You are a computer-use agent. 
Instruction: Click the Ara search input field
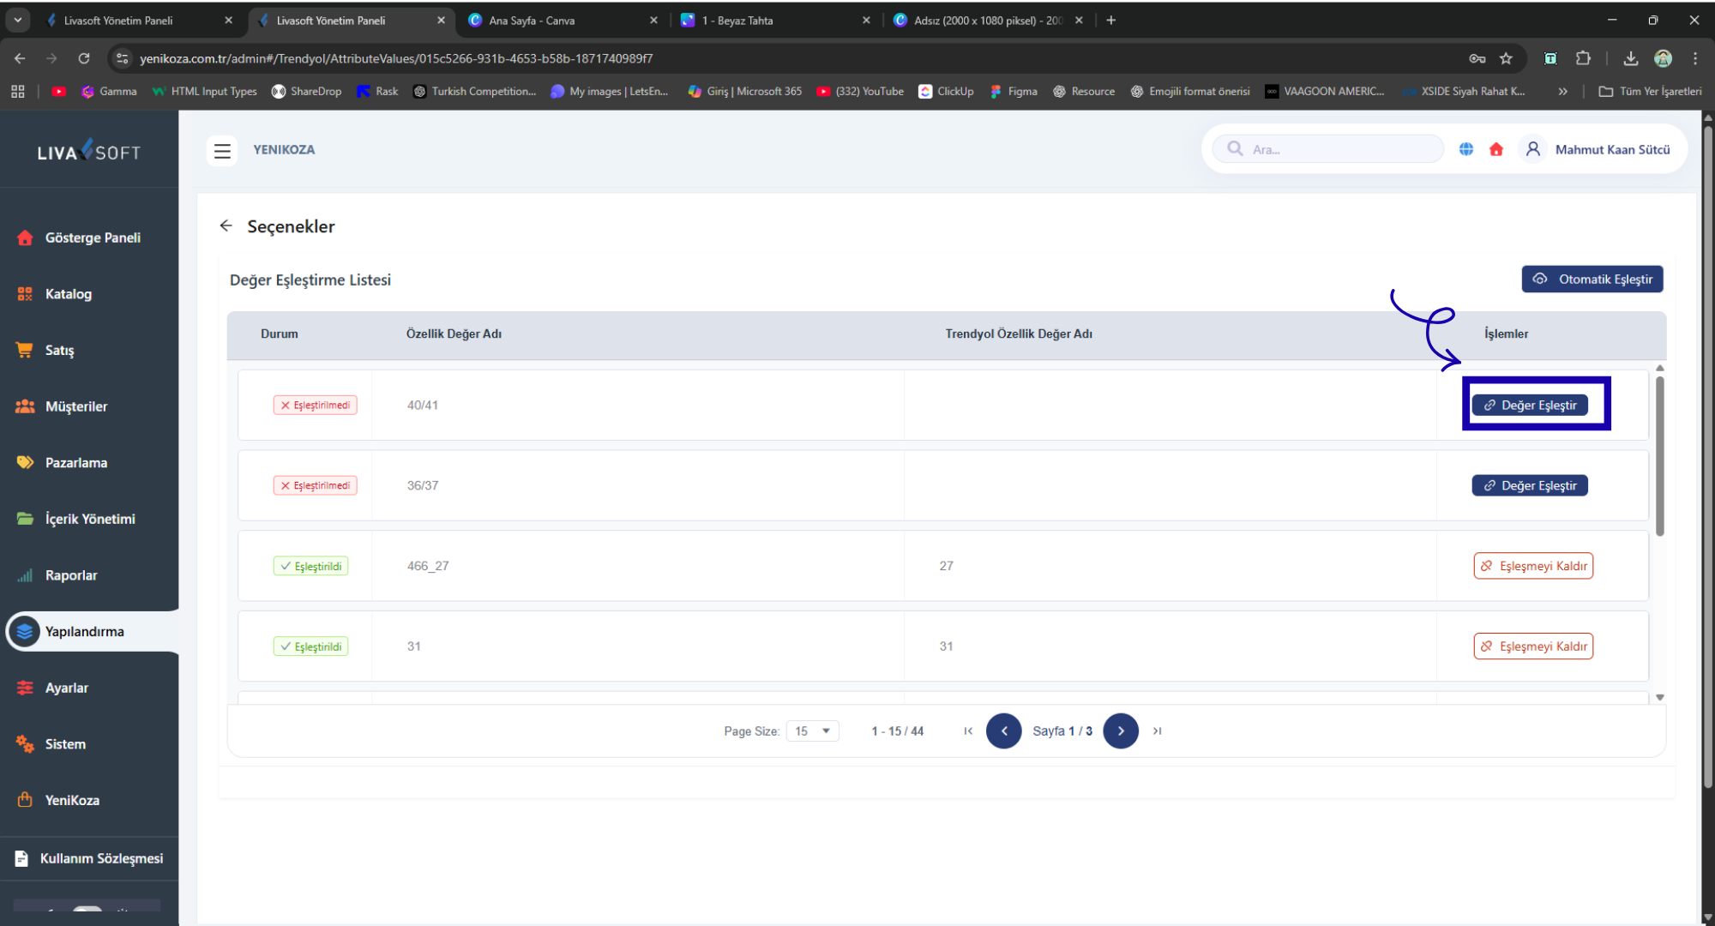(1338, 149)
